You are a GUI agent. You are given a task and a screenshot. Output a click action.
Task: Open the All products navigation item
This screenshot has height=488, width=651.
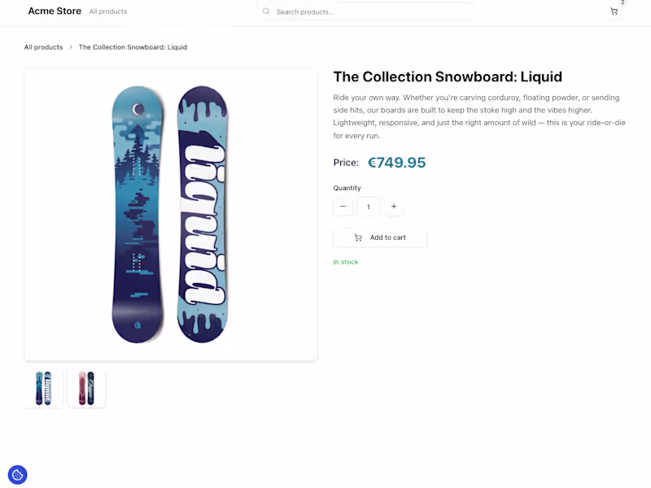coord(108,11)
